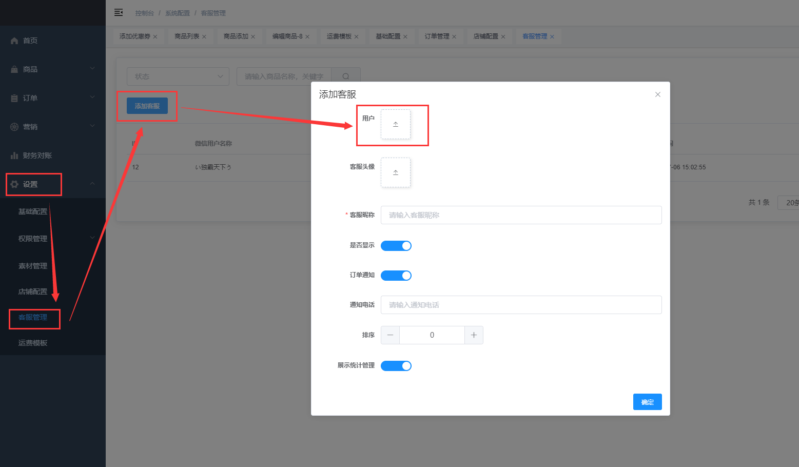The width and height of the screenshot is (799, 467).
Task: Expand the 权限管理 submenu chevron
Action: pos(92,238)
